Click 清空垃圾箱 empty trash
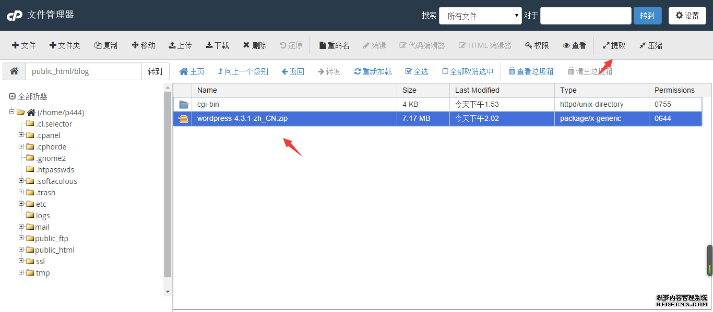This screenshot has height=312, width=713. pyautogui.click(x=590, y=71)
